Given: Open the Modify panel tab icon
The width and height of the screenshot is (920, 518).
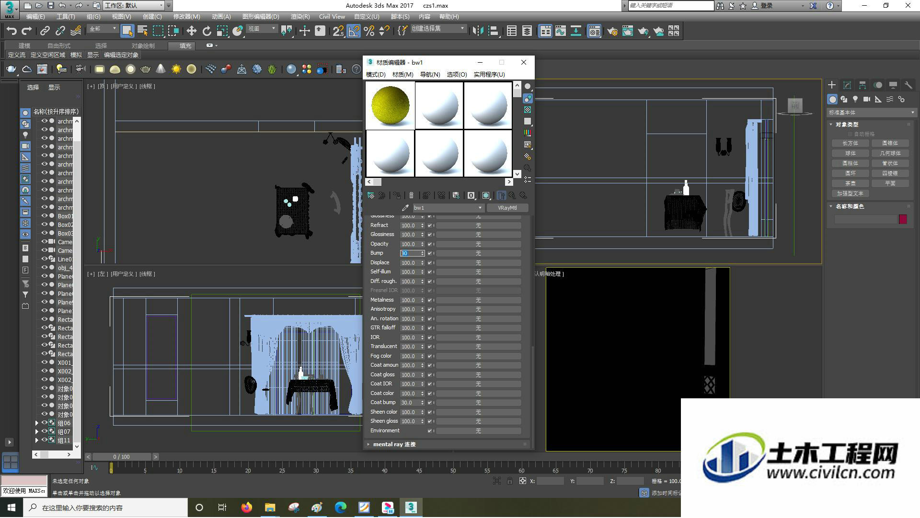Looking at the screenshot, I should pos(847,85).
